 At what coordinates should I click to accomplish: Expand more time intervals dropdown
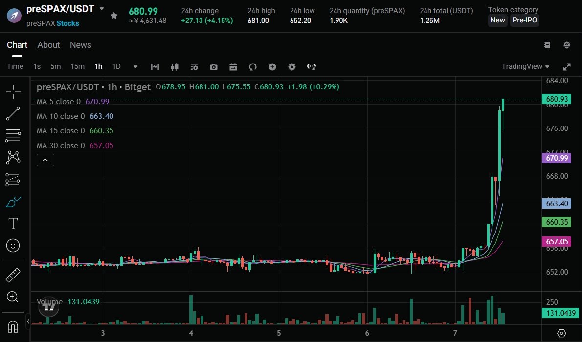tap(135, 67)
